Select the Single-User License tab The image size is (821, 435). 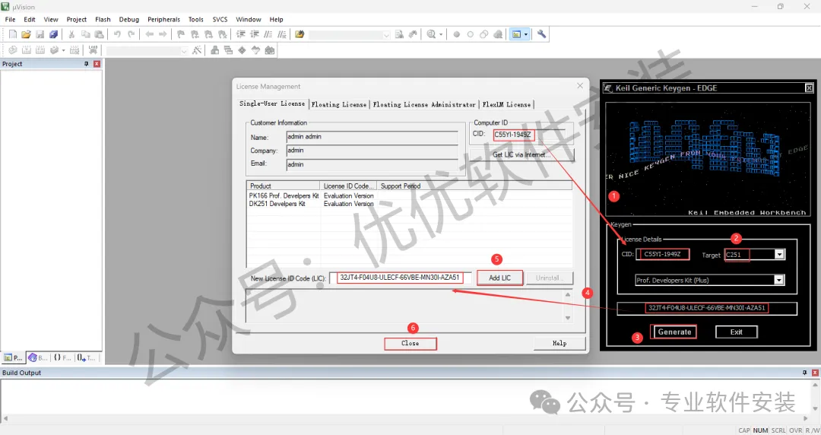point(272,103)
